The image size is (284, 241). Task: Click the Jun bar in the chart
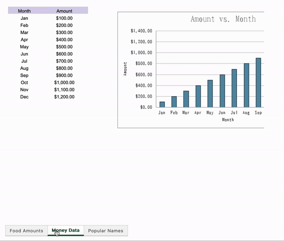[x=222, y=91]
